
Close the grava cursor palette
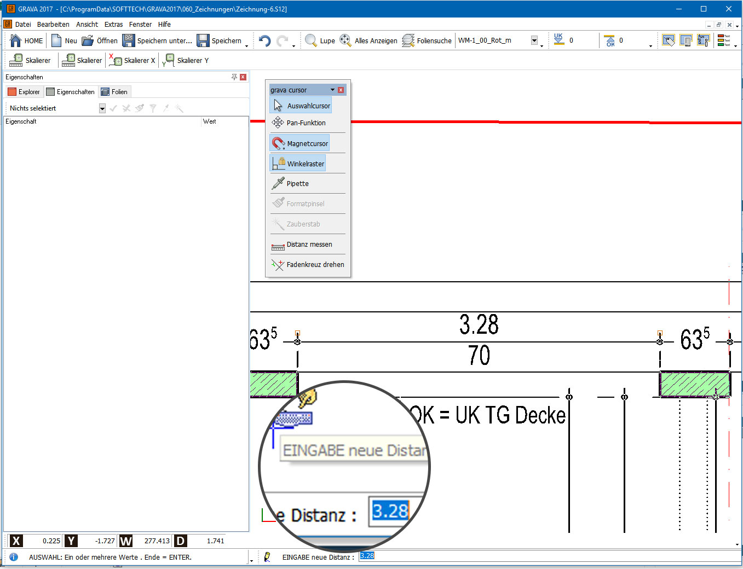(341, 90)
